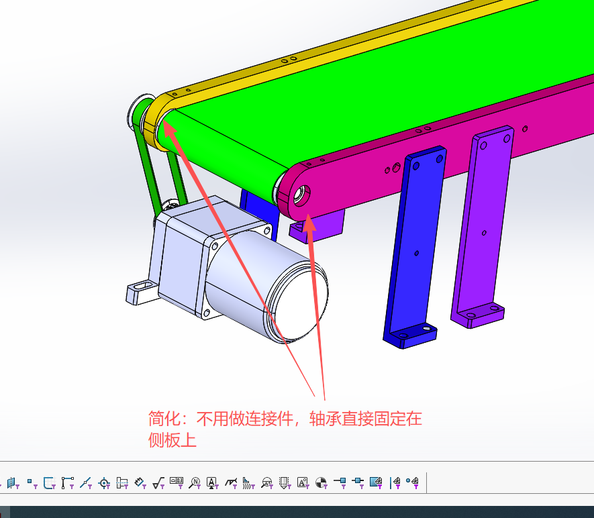This screenshot has width=594, height=518.
Task: Toggle the Filter Routing Points icon
Action: (x=358, y=483)
